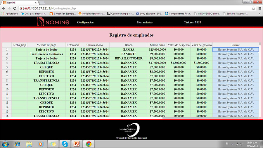263x148 pixels.
Task: Open the Configuracion menu
Action: pos(85,22)
